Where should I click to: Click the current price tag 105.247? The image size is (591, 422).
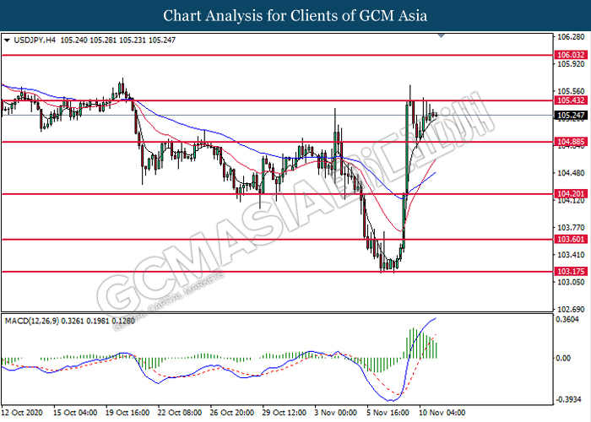click(571, 116)
